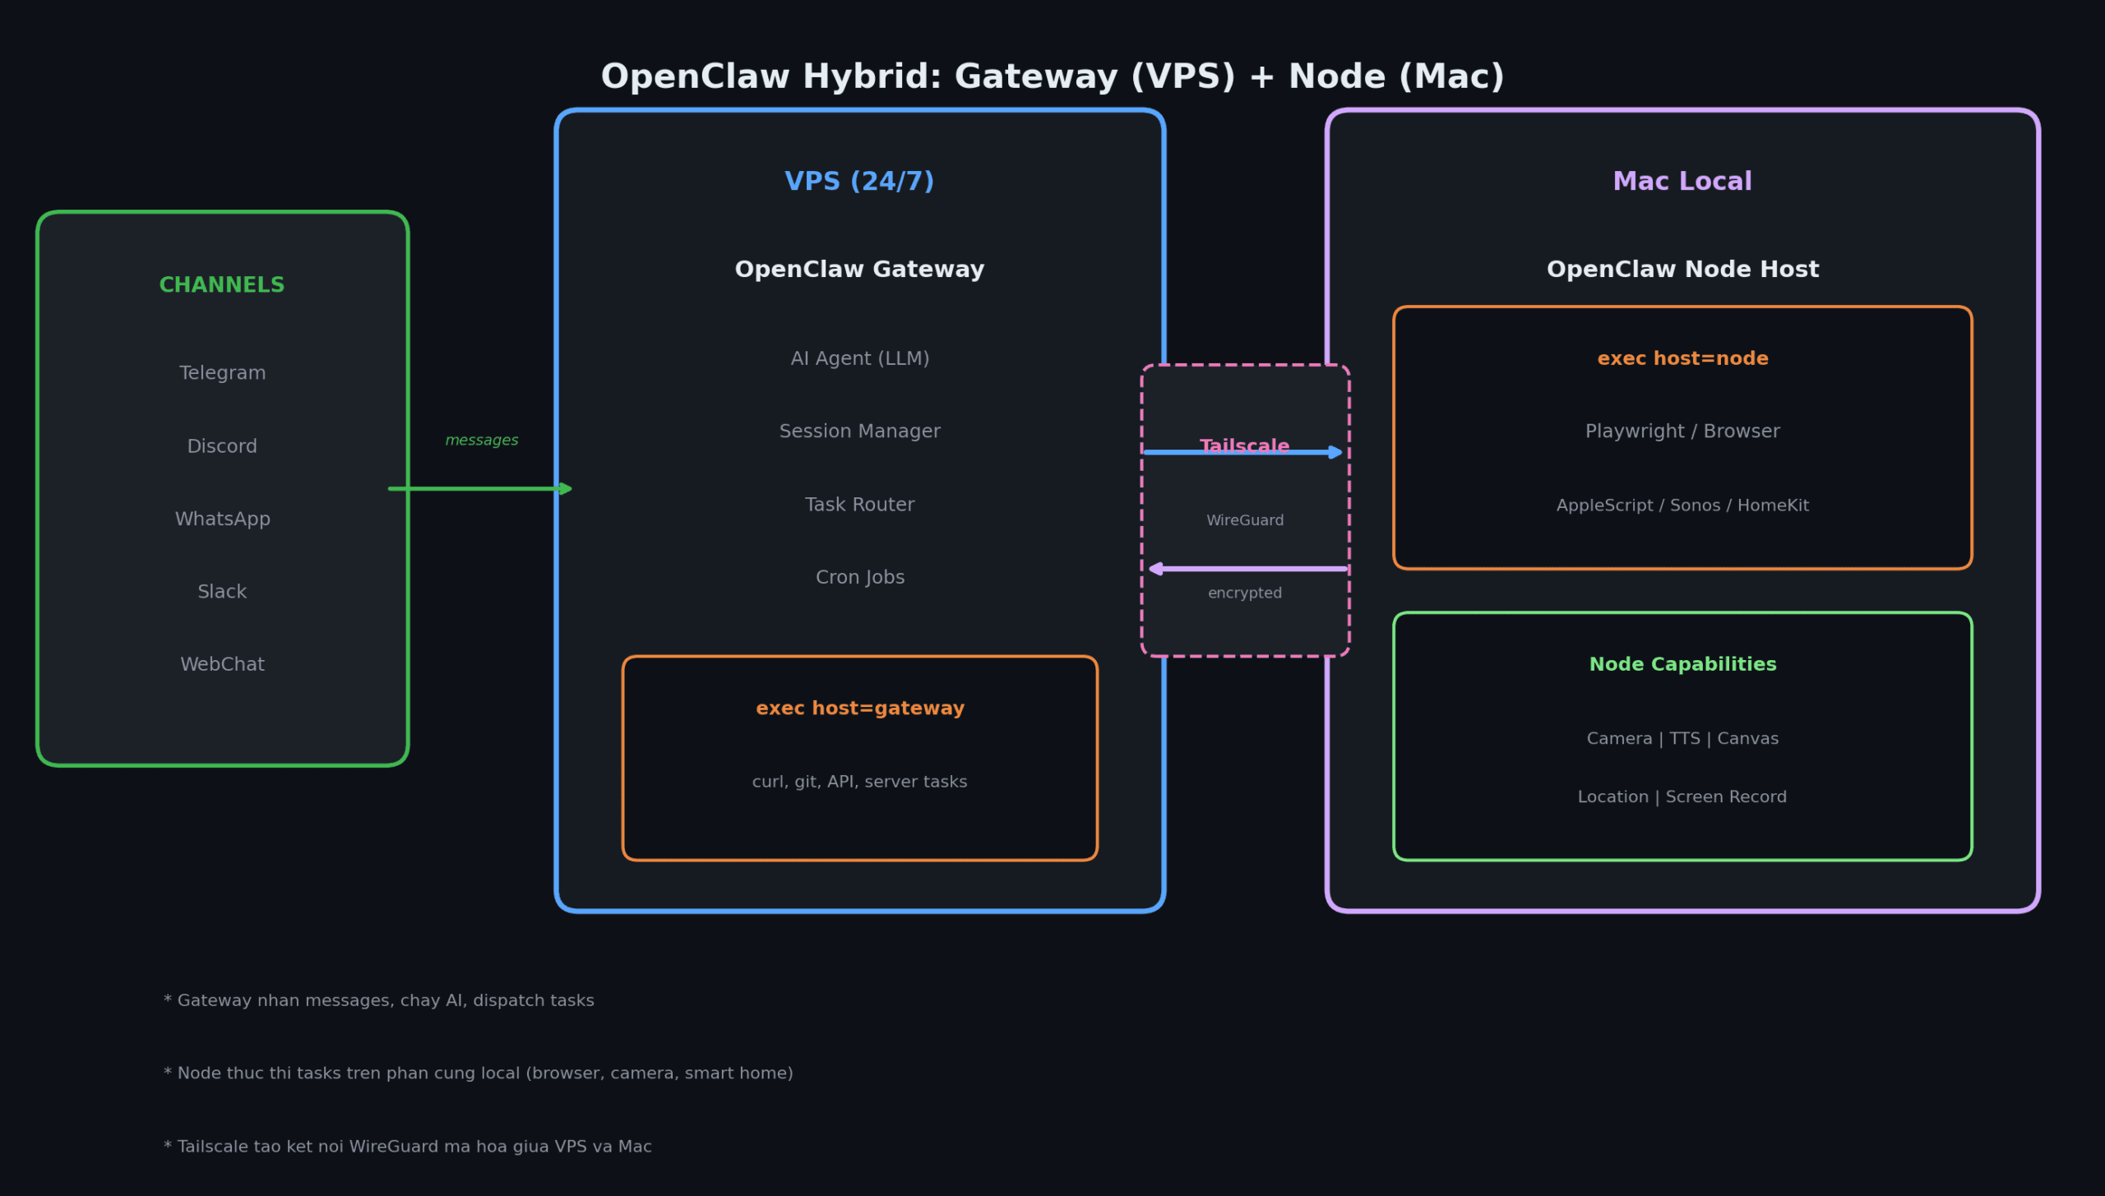2105x1196 pixels.
Task: Click the Cron Jobs component
Action: coord(859,576)
